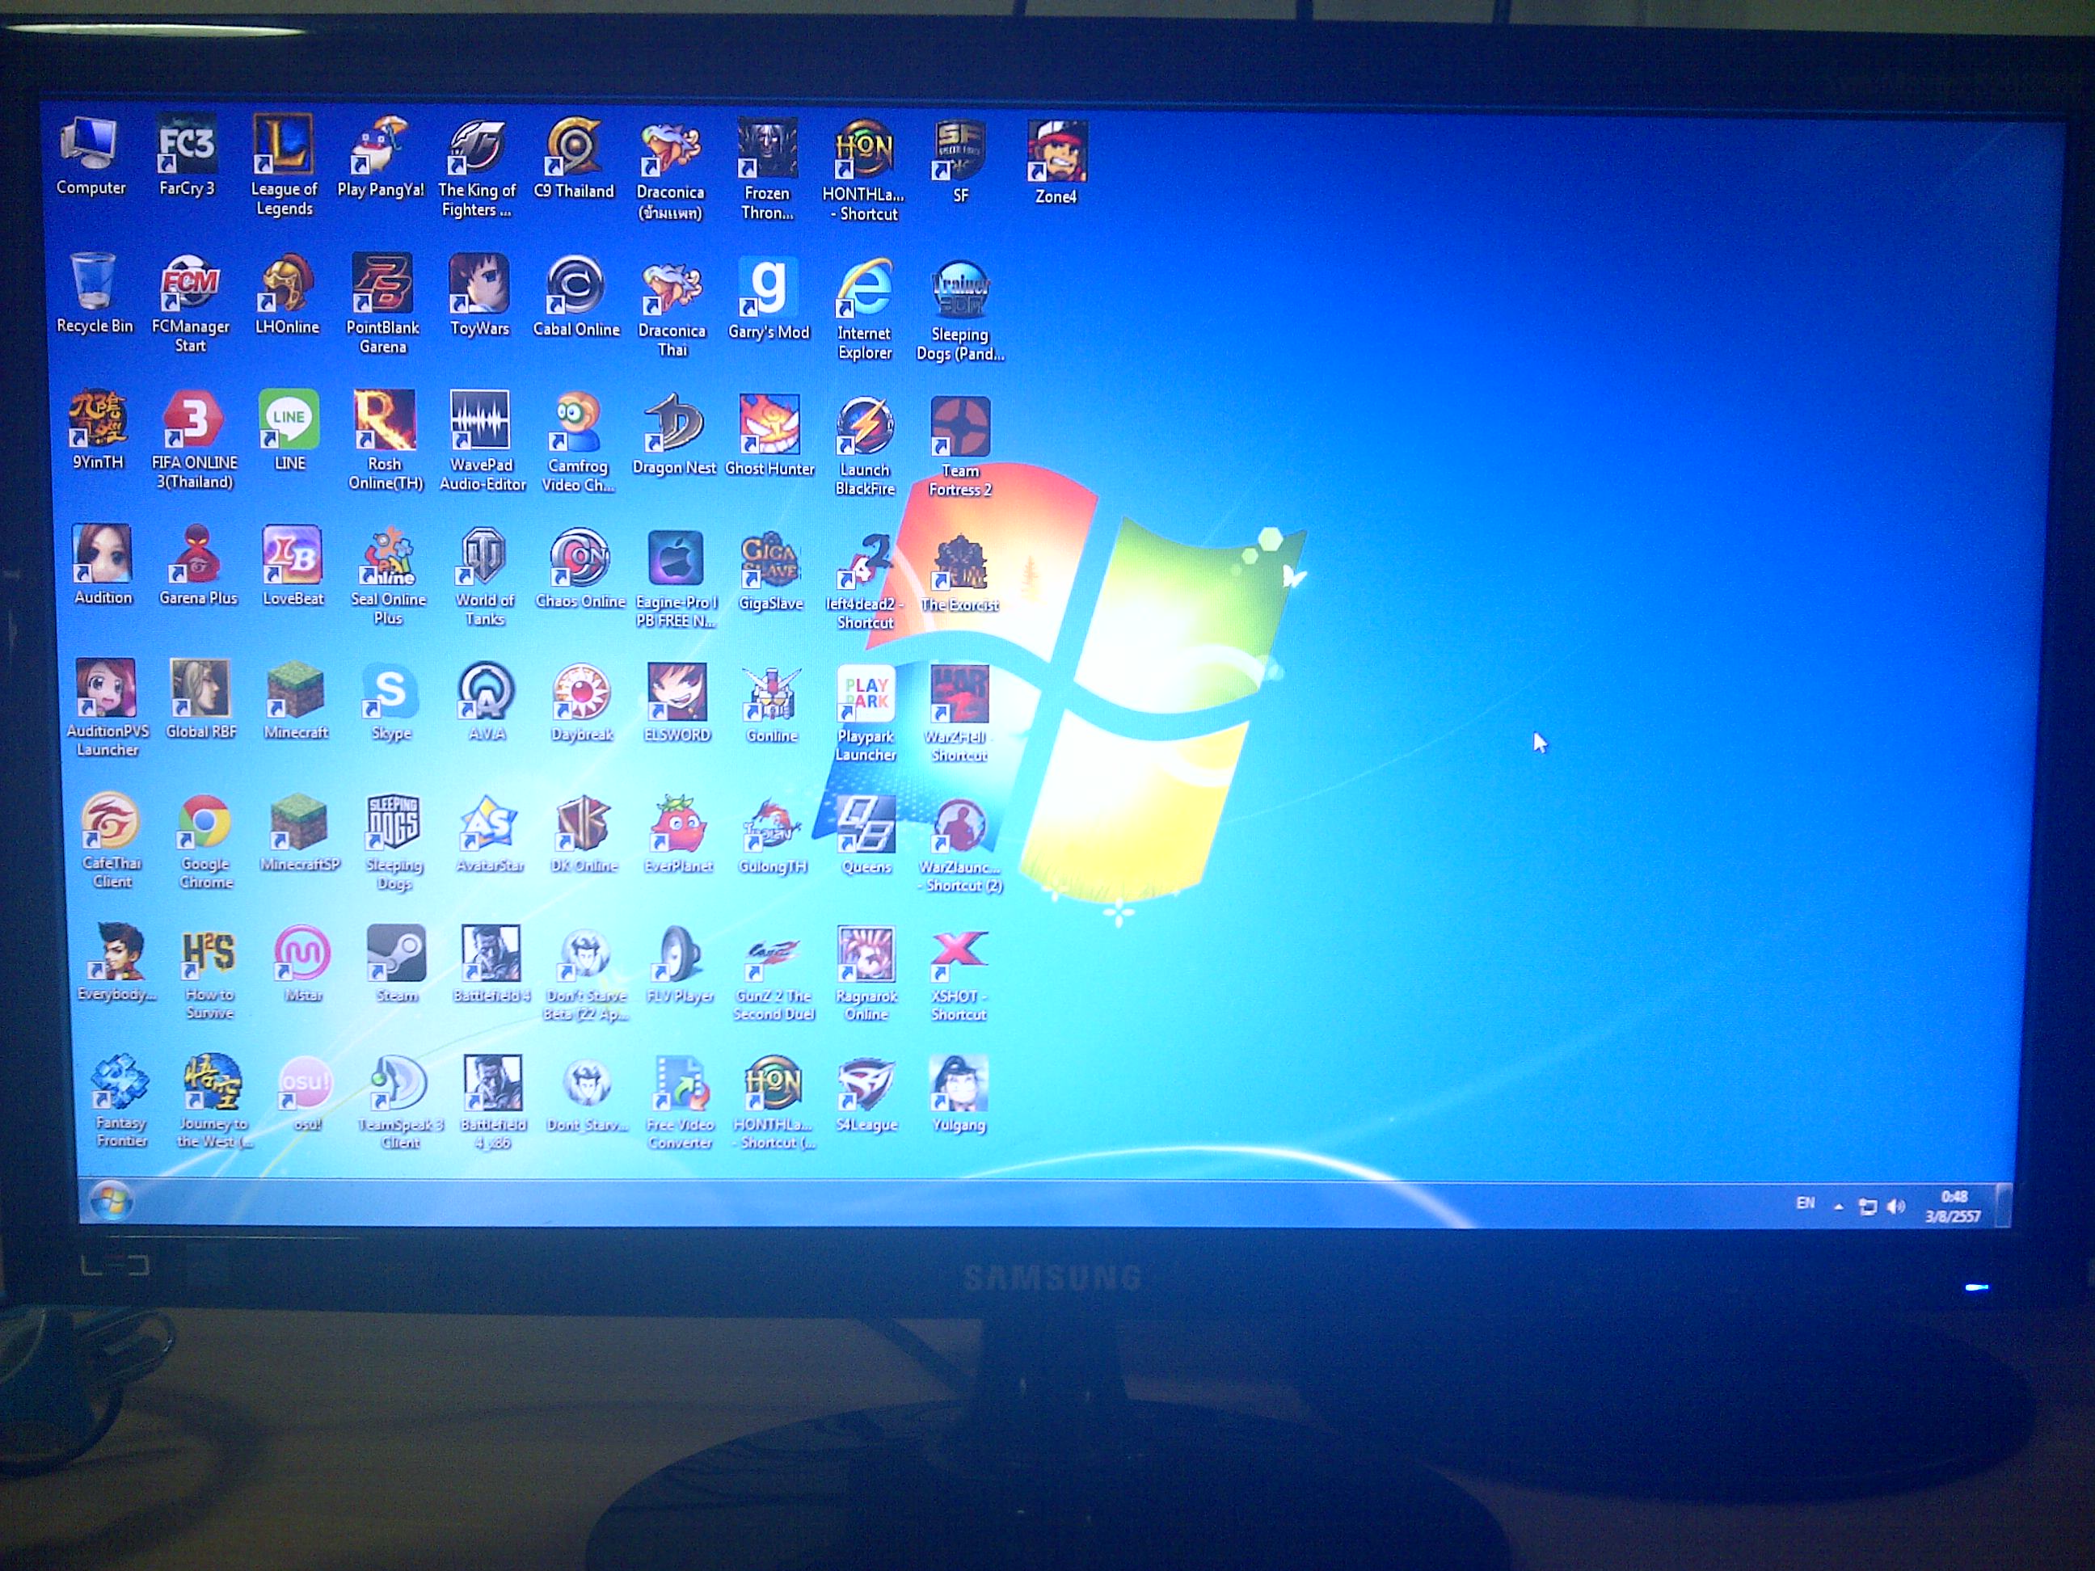Screen dimensions: 2095x1571
Task: Select the Internet Explorer icon
Action: pos(864,289)
